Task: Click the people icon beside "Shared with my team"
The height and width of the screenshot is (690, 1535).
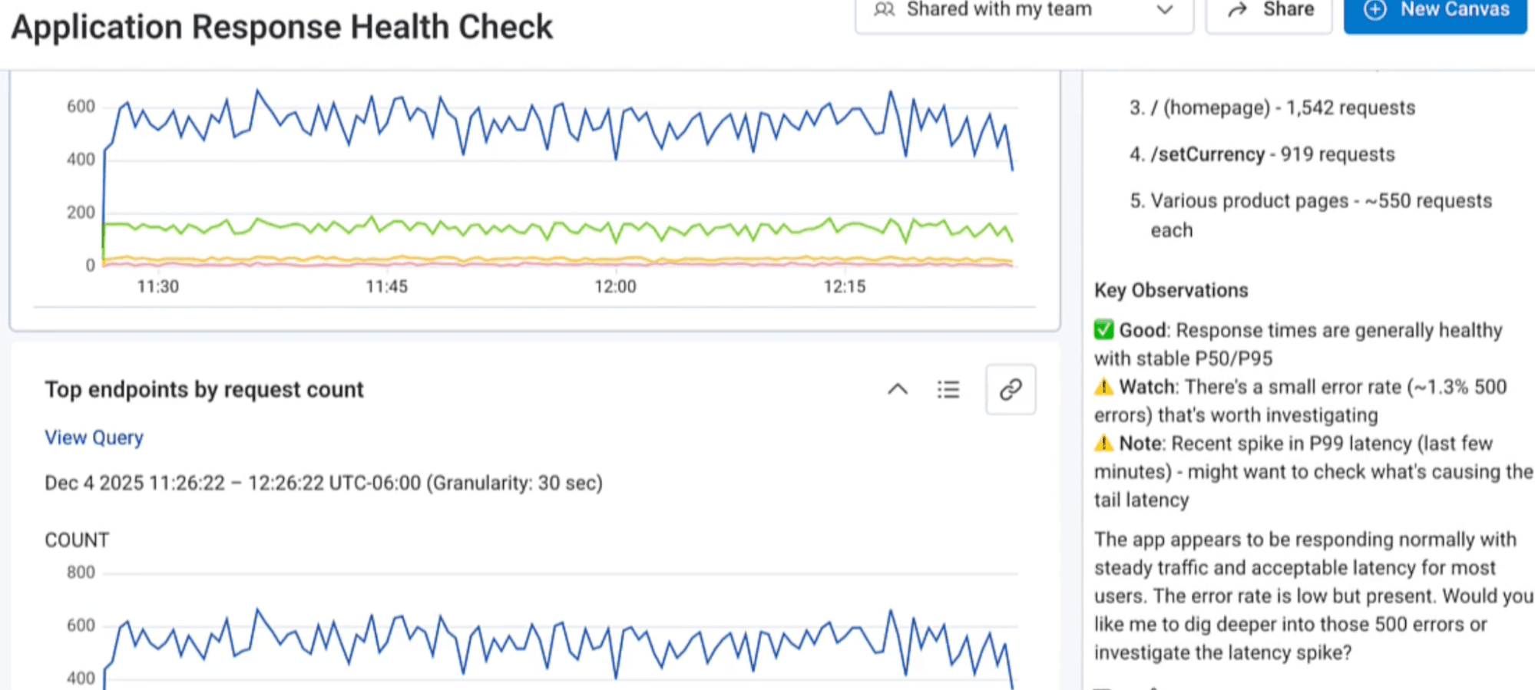Action: pyautogui.click(x=884, y=10)
